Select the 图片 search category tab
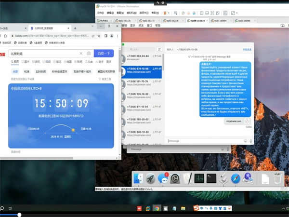Viewport: 289px width, 217px height. point(26,62)
